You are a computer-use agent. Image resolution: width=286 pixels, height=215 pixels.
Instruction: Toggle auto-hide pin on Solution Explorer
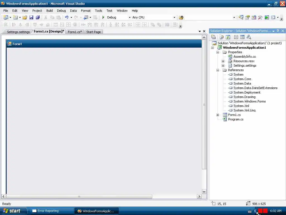pyautogui.click(x=278, y=31)
